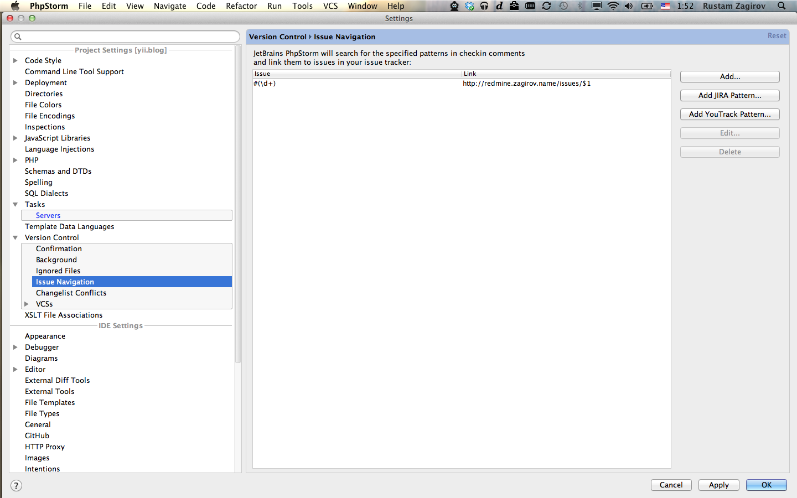Screen dimensions: 797x498
Task: Click the sync arrows menu bar icon
Action: 547,6
